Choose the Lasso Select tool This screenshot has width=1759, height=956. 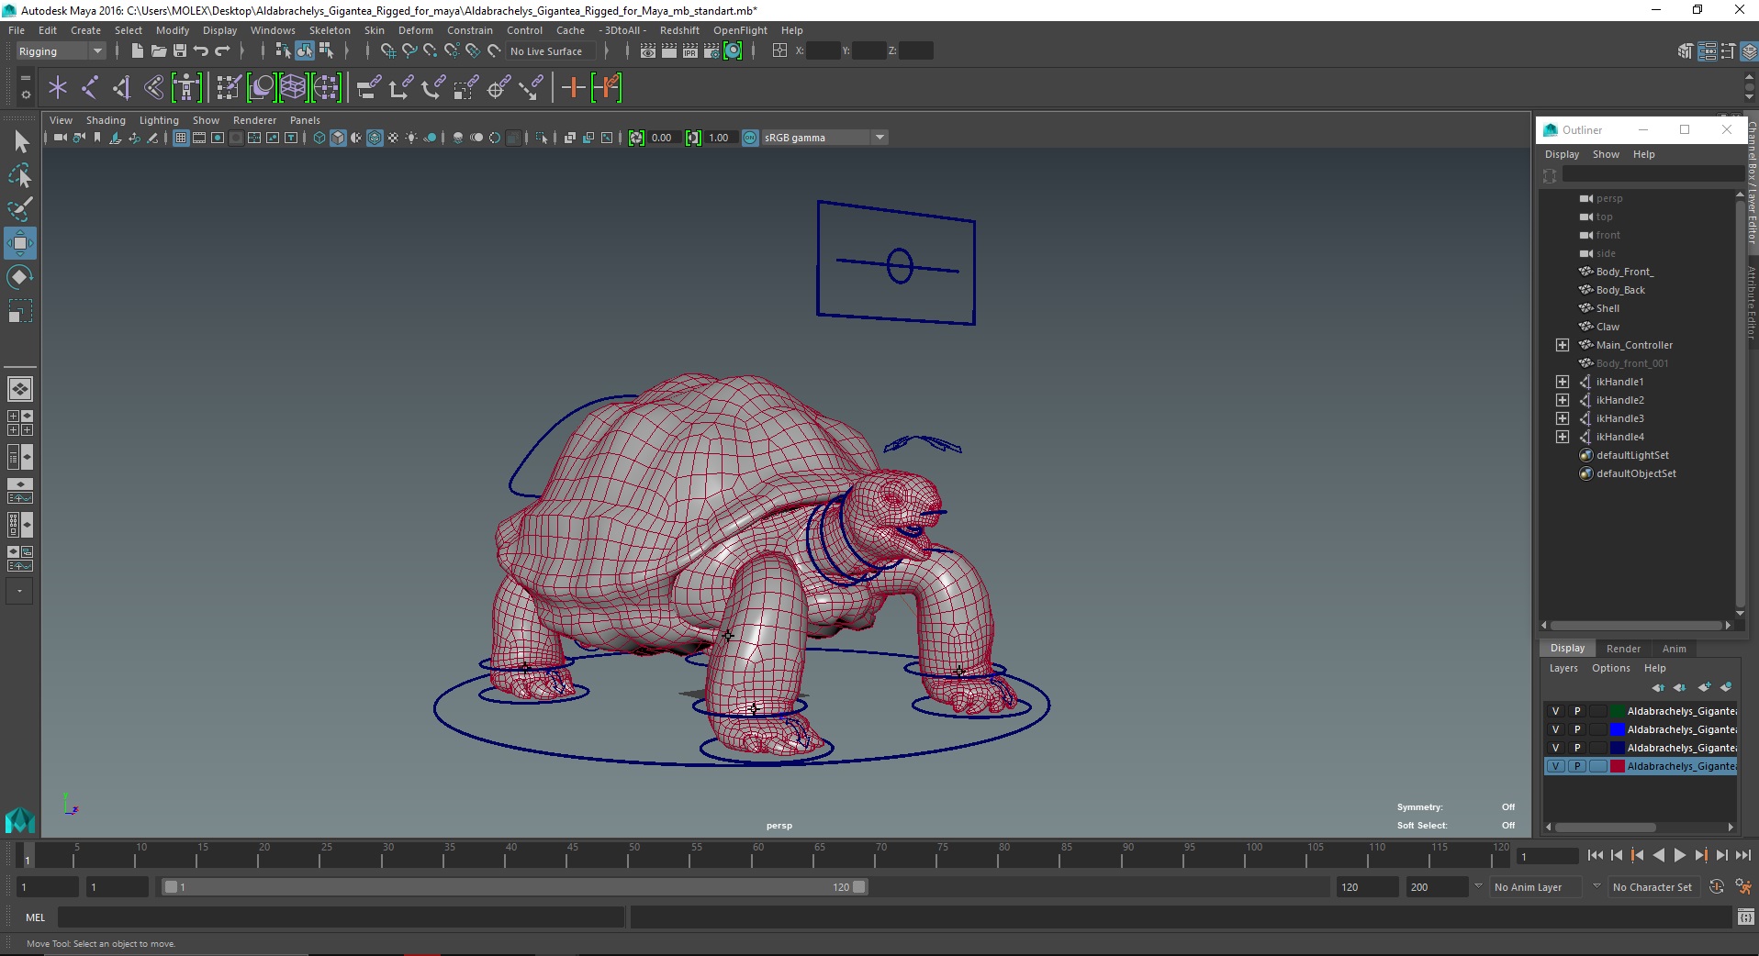coord(20,175)
